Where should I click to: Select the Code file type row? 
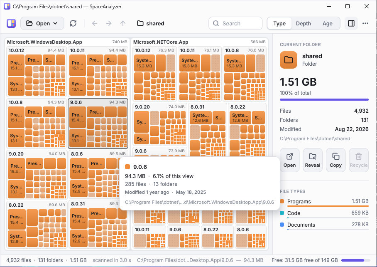pos(324,213)
